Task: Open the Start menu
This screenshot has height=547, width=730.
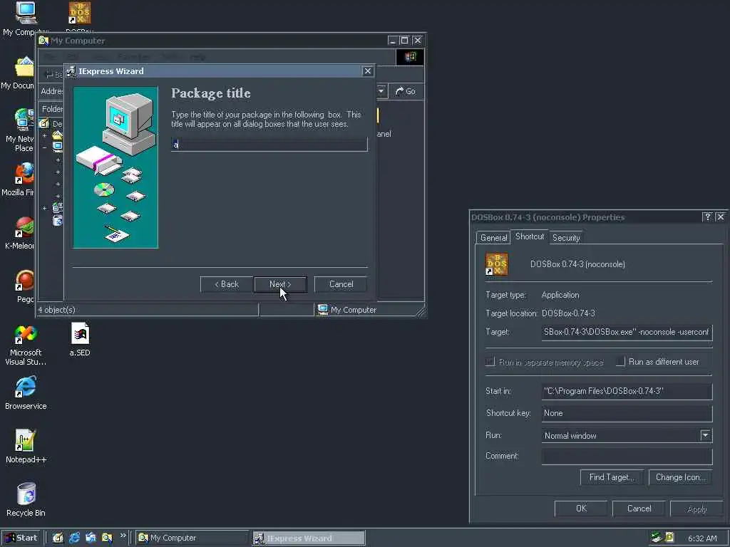Action: pos(21,538)
